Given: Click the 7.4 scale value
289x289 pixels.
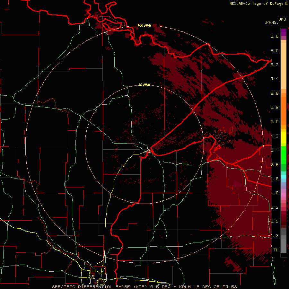Looking at the screenshot, I should (275, 79).
